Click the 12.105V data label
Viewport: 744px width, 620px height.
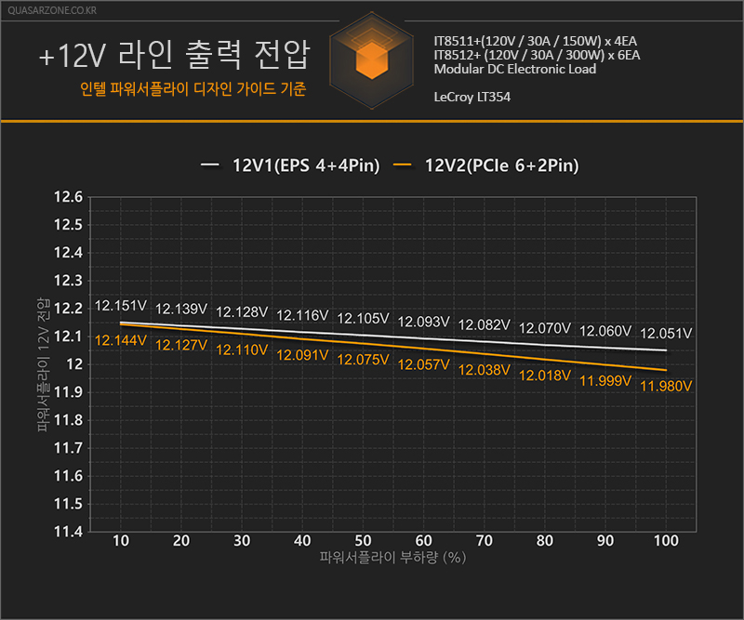tap(363, 318)
